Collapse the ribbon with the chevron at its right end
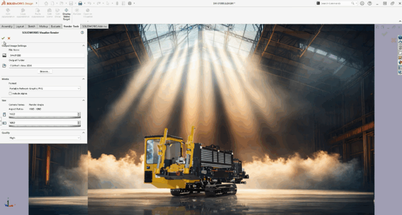The image size is (402, 215). pyautogui.click(x=400, y=21)
